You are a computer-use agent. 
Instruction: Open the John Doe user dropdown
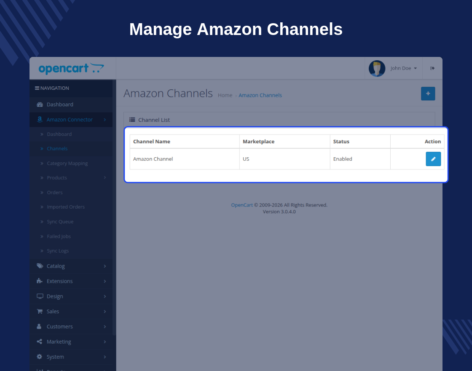click(x=403, y=68)
